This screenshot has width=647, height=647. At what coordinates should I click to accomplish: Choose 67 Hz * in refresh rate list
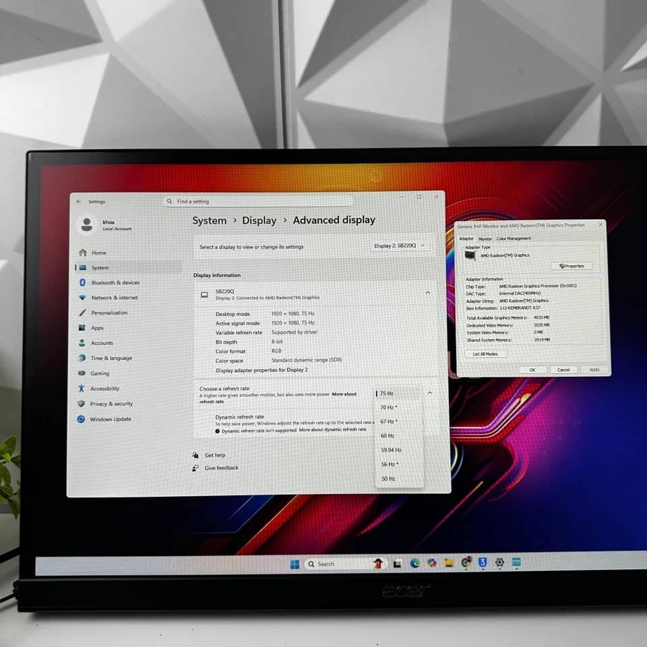(x=400, y=421)
